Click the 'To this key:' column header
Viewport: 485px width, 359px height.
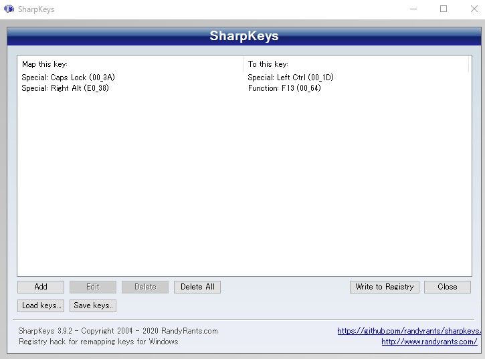pyautogui.click(x=356, y=64)
